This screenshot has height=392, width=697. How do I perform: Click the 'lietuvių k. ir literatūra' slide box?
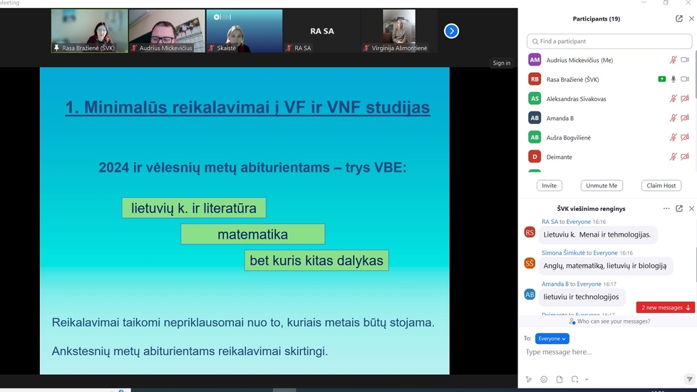point(194,208)
